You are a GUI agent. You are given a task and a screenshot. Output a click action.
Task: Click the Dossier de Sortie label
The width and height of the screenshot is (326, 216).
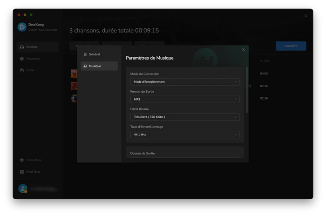click(143, 154)
